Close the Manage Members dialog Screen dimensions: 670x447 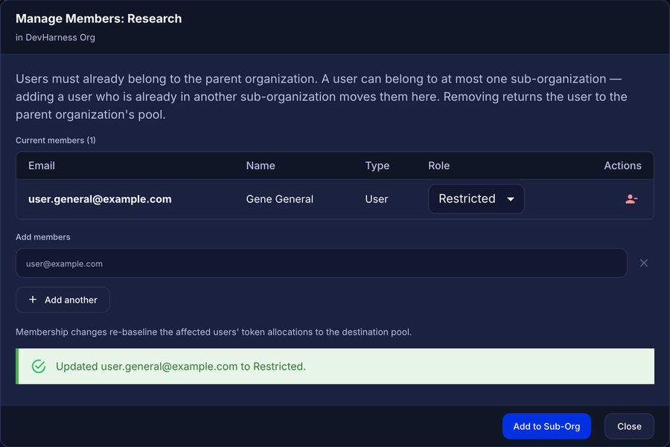tap(629, 426)
